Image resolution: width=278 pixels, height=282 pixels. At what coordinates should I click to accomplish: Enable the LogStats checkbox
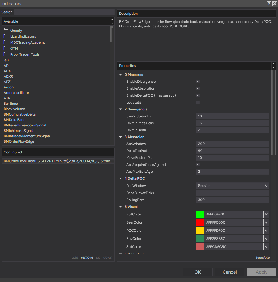click(x=198, y=102)
